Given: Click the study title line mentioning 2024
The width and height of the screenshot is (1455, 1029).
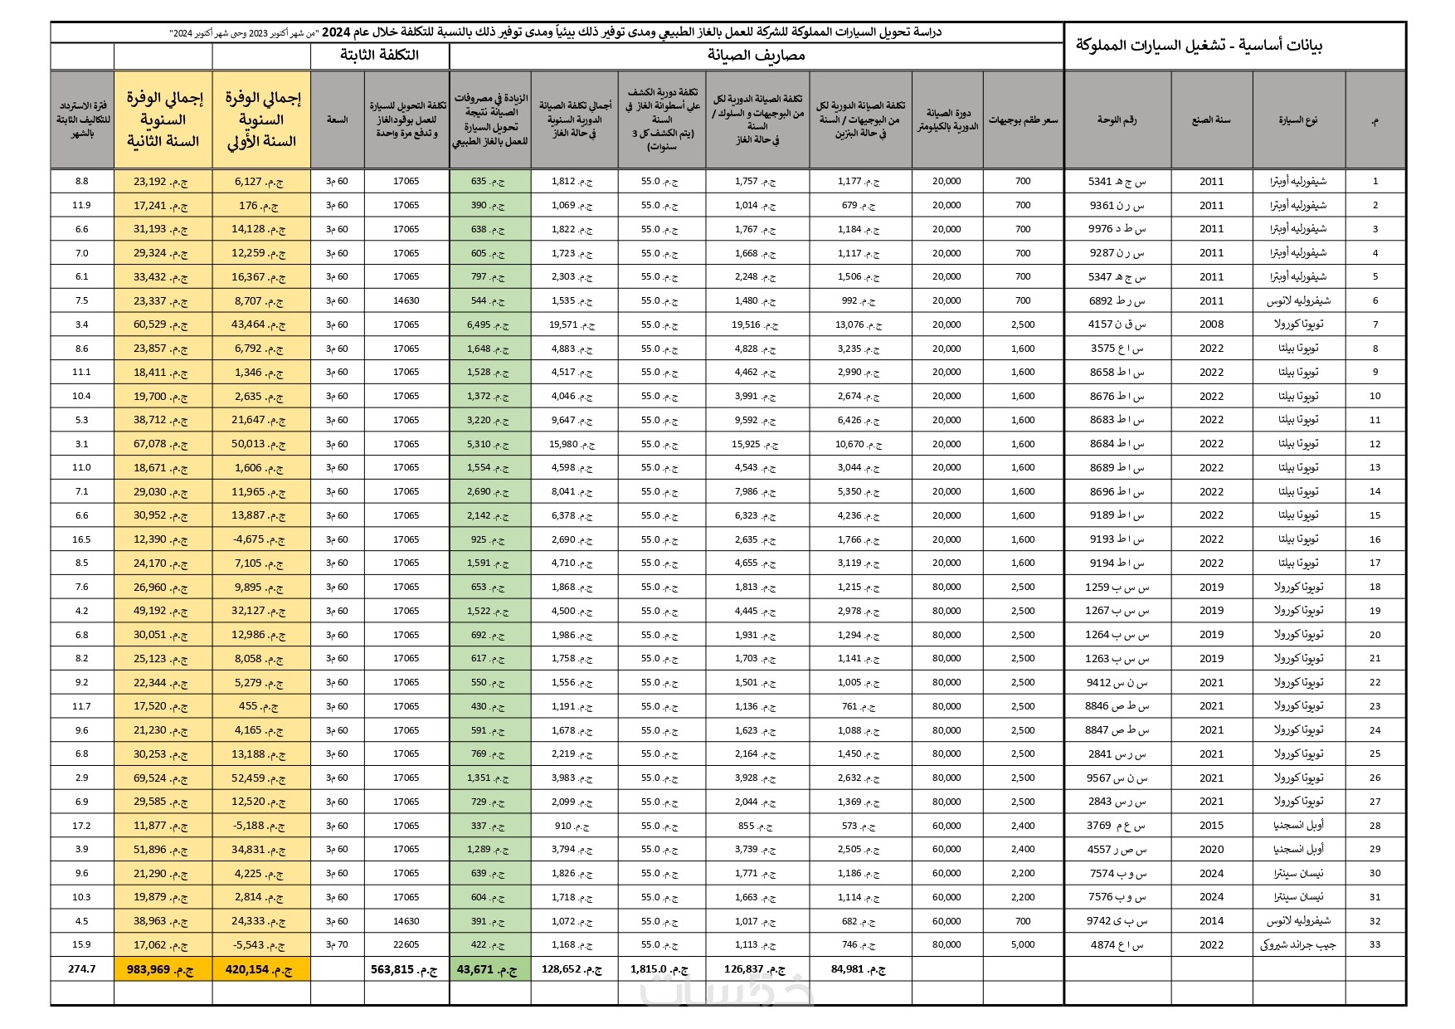Looking at the screenshot, I should click(x=556, y=32).
